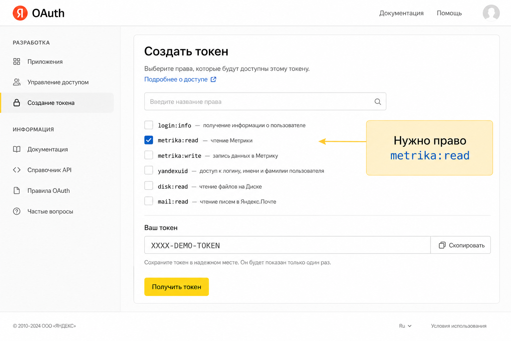
Task: Open Управление доступом section
Action: [58, 82]
